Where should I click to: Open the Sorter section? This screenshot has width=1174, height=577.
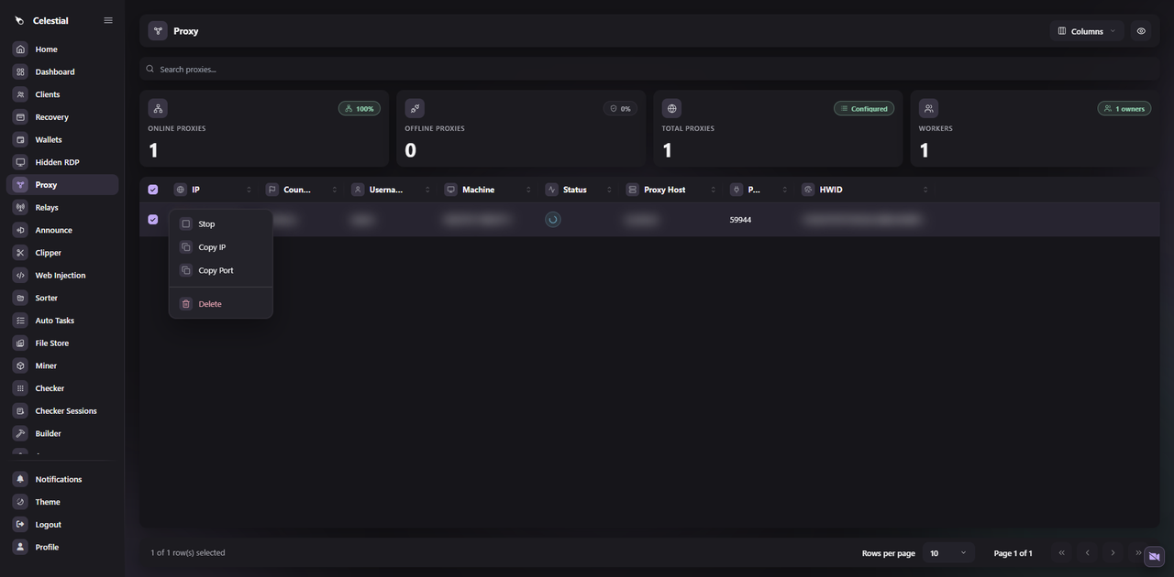tap(62, 298)
